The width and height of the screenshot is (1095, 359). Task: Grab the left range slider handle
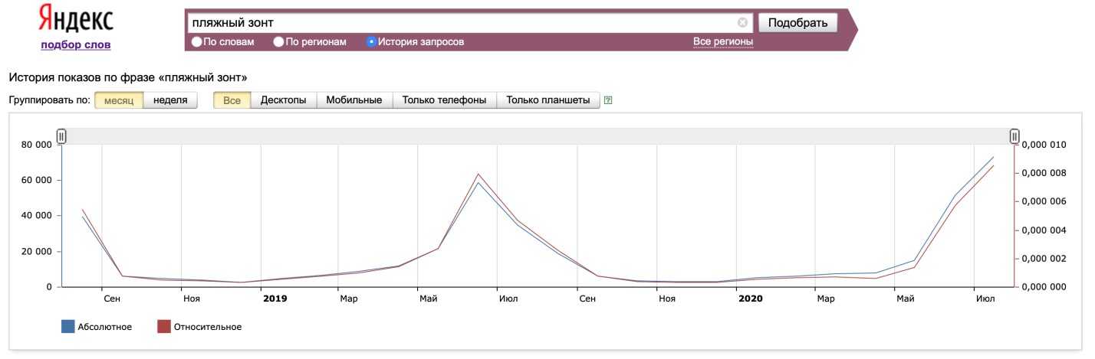coord(61,136)
